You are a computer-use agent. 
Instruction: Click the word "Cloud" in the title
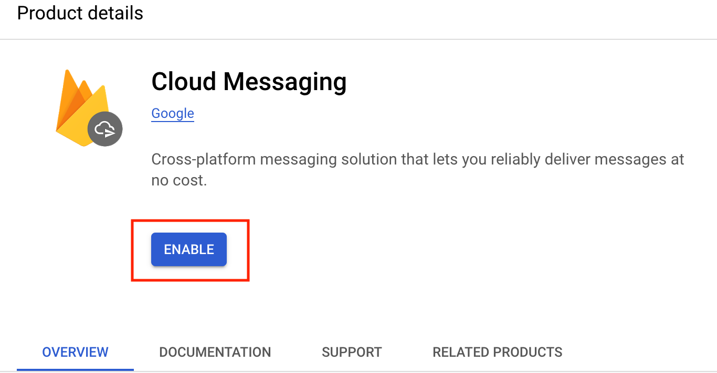[x=184, y=82]
